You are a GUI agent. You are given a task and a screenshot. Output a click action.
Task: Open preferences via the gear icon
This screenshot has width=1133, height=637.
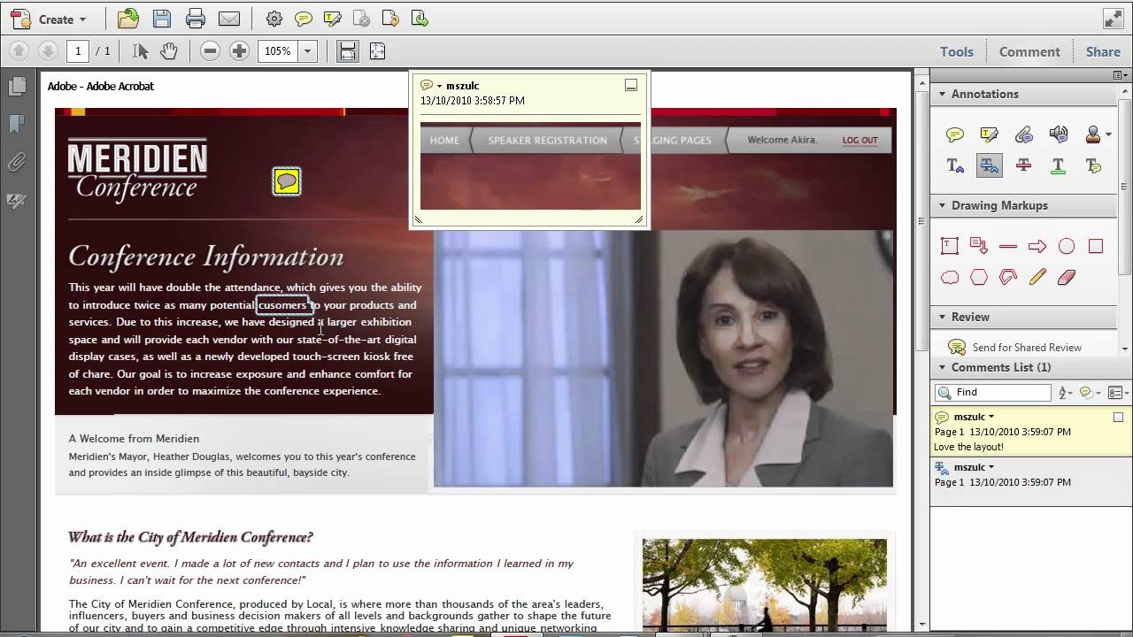[274, 19]
